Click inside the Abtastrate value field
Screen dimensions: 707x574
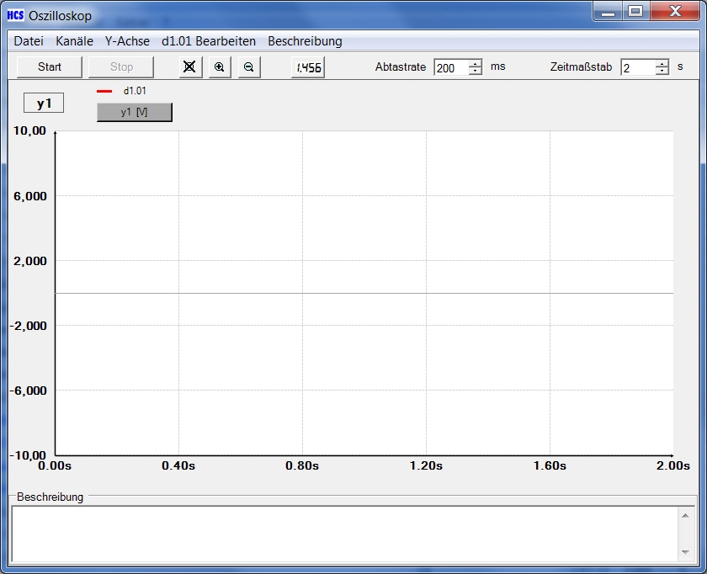click(x=450, y=66)
